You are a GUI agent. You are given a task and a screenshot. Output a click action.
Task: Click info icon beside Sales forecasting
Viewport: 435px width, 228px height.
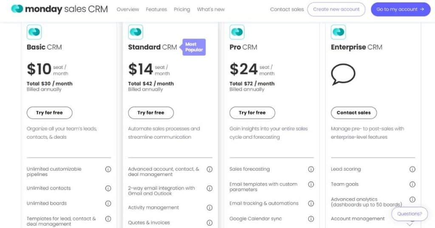311,169
